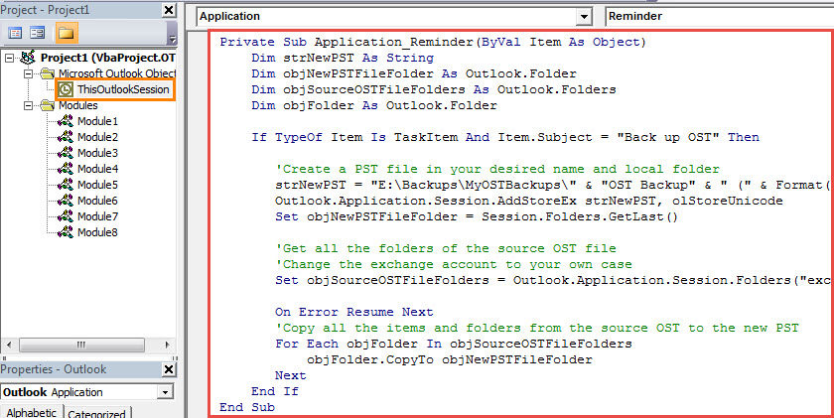Screen dimensions: 834x418
Task: Click the Project1 root icon
Action: 28,58
